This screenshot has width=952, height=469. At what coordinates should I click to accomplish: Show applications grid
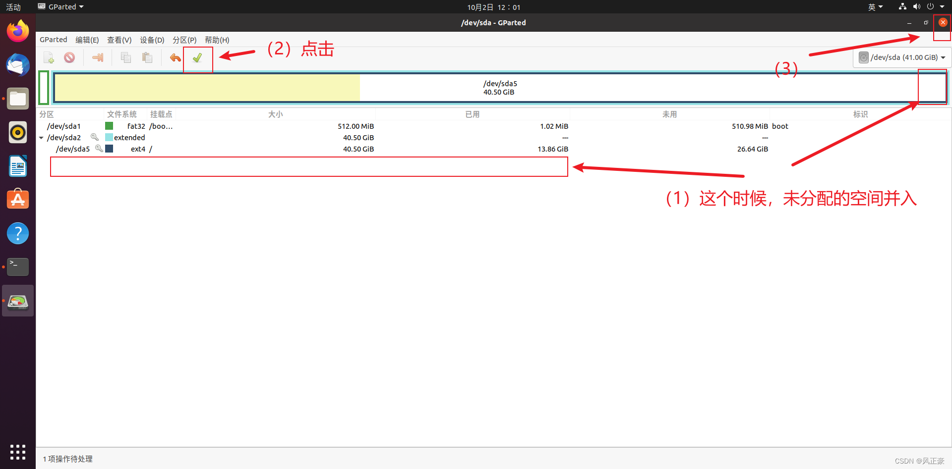tap(18, 452)
